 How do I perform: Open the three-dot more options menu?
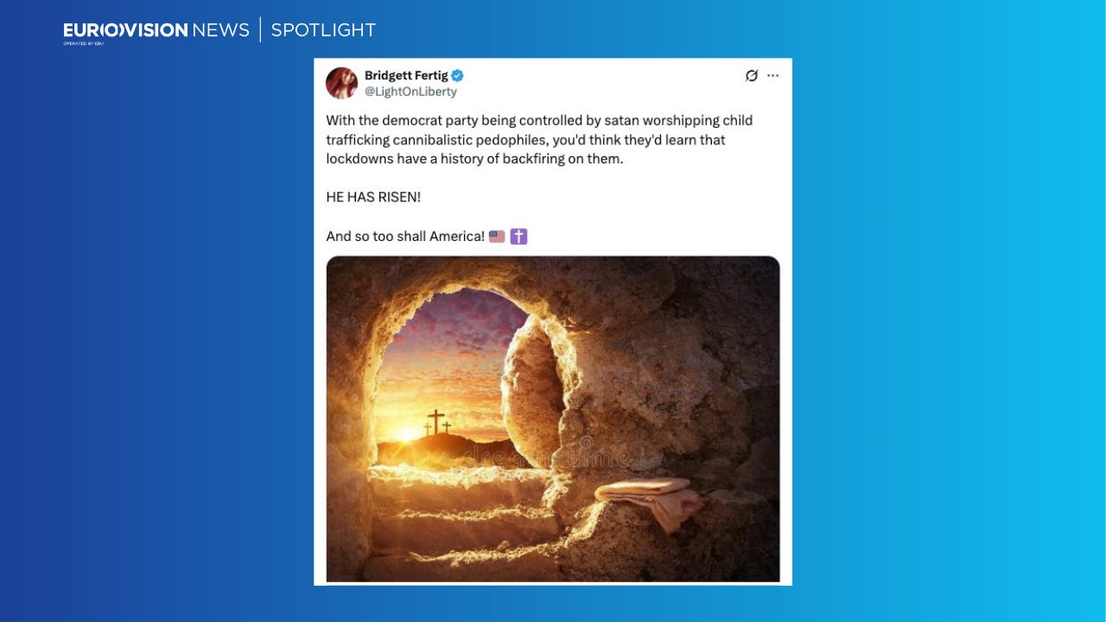772,76
